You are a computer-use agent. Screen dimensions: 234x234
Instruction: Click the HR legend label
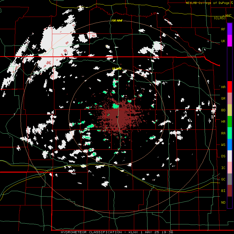pyautogui.click(x=223, y=122)
